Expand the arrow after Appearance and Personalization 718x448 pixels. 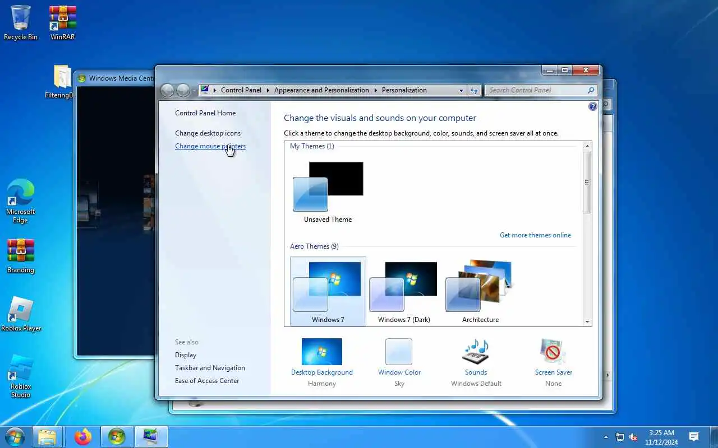tap(375, 90)
